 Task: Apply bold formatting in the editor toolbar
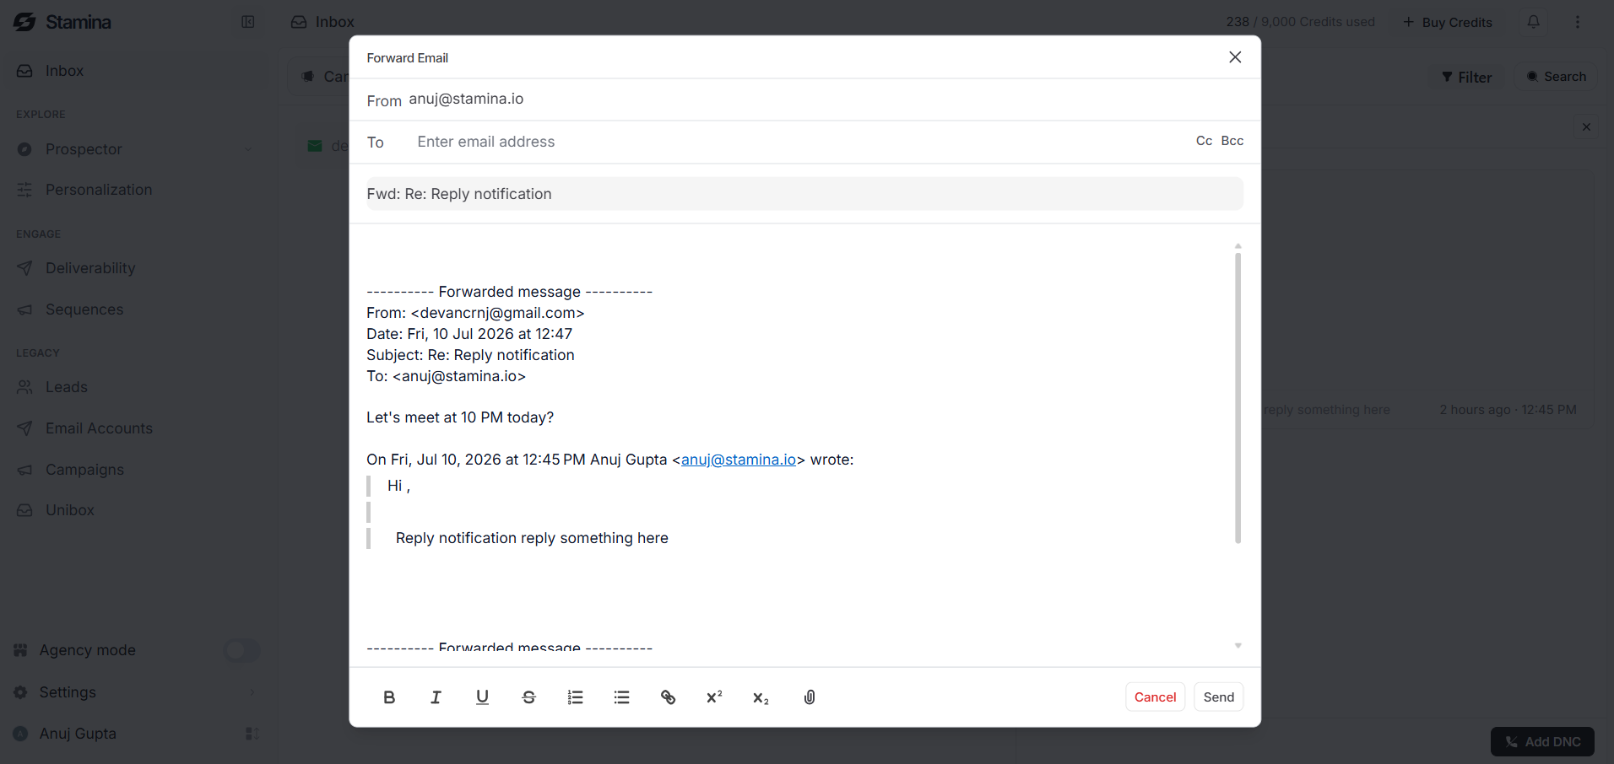coord(389,697)
